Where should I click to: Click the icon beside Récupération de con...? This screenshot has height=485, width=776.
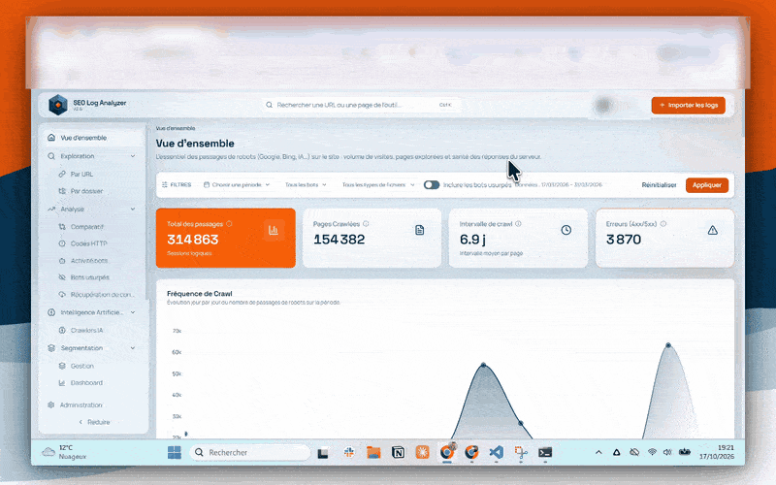pos(62,295)
